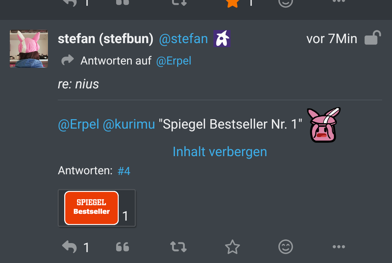
Task: Add an emoji reaction to stefan's post
Action: pos(286,247)
